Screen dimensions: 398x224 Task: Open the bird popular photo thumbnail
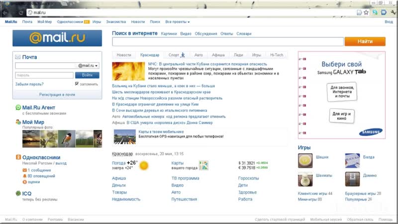click(x=67, y=139)
